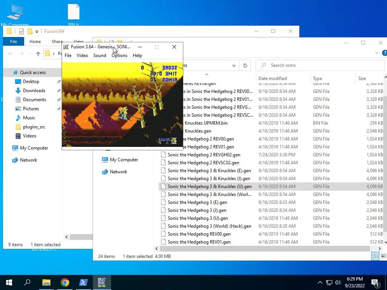
Task: Open the address bar history dropdown in roms window
Action: [x=234, y=66]
